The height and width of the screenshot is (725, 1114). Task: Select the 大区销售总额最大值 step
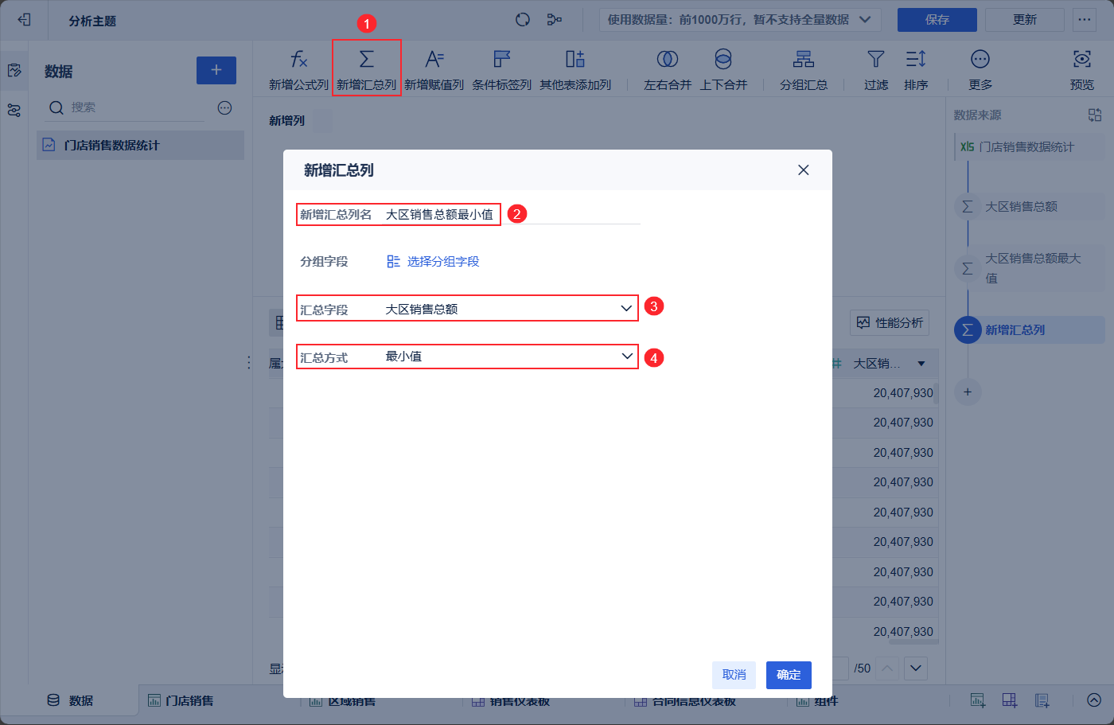coord(1030,268)
